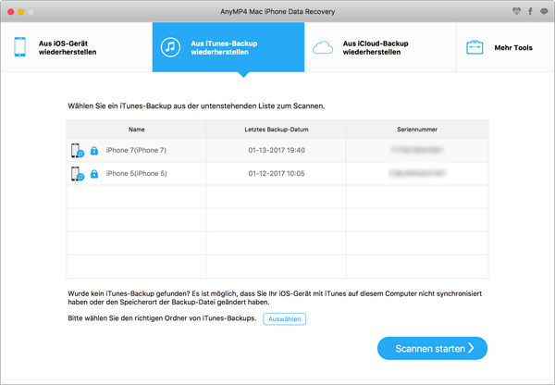This screenshot has width=555, height=385.
Task: Click the iPhone device icon in first tab
Action: point(19,47)
